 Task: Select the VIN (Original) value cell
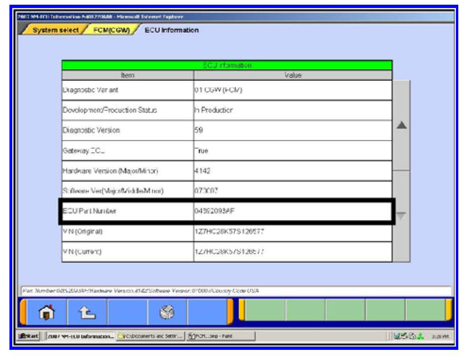(293, 232)
